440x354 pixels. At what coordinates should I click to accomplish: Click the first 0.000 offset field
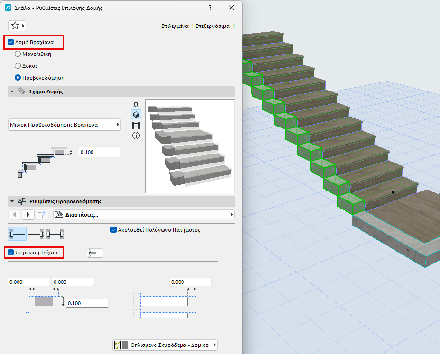[29, 282]
